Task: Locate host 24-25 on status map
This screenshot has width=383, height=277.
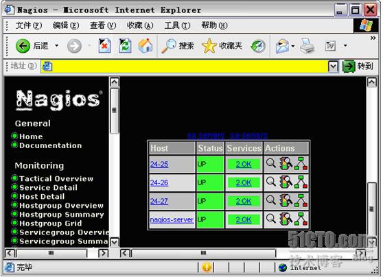Action: (x=301, y=163)
